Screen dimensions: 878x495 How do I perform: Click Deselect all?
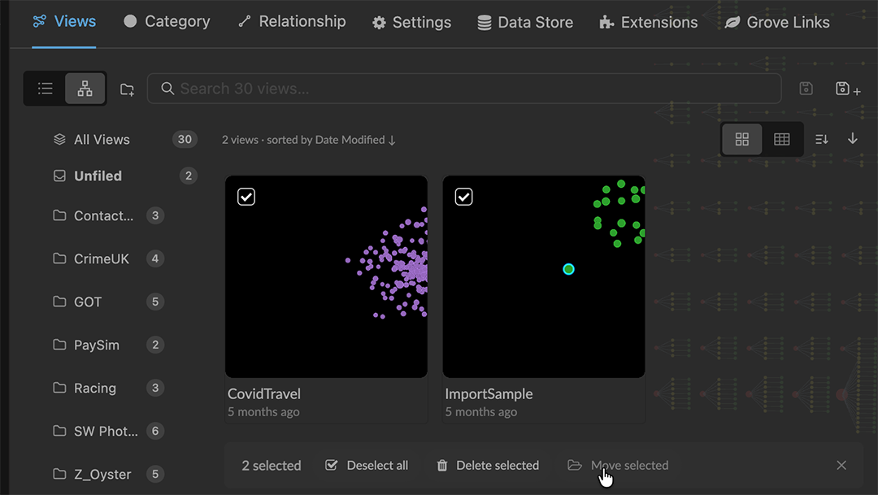(367, 465)
